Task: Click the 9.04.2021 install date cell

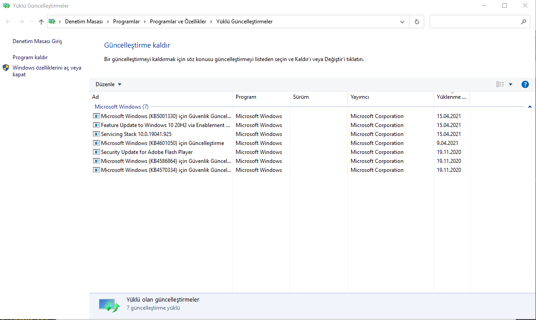Action: (x=447, y=143)
